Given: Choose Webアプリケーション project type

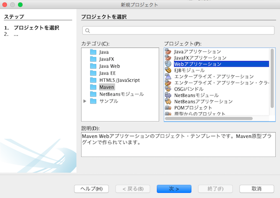Looking at the screenshot, I should point(221,64).
